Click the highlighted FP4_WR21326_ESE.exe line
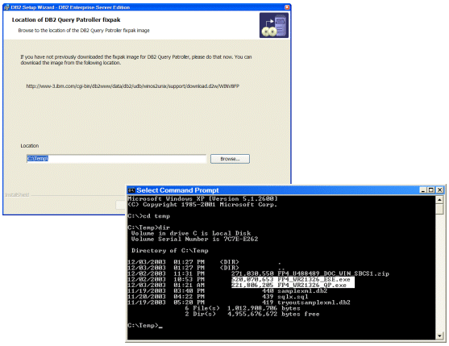This screenshot has height=346, width=449. point(293,279)
